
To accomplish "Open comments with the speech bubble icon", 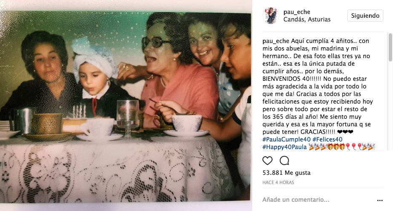I will (x=284, y=160).
